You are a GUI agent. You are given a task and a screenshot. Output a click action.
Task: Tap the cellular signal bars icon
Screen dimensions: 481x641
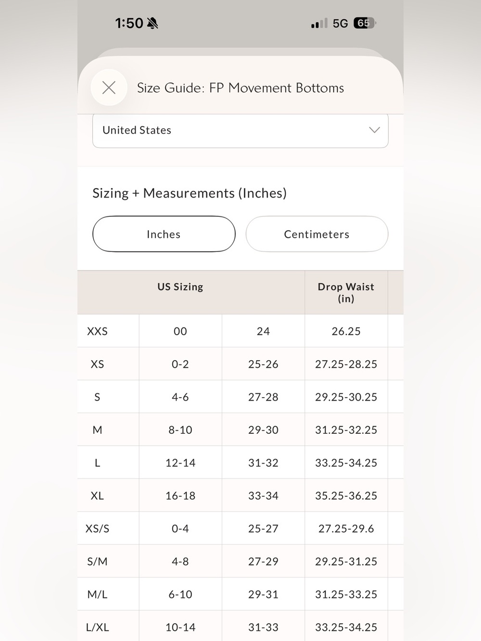(319, 23)
